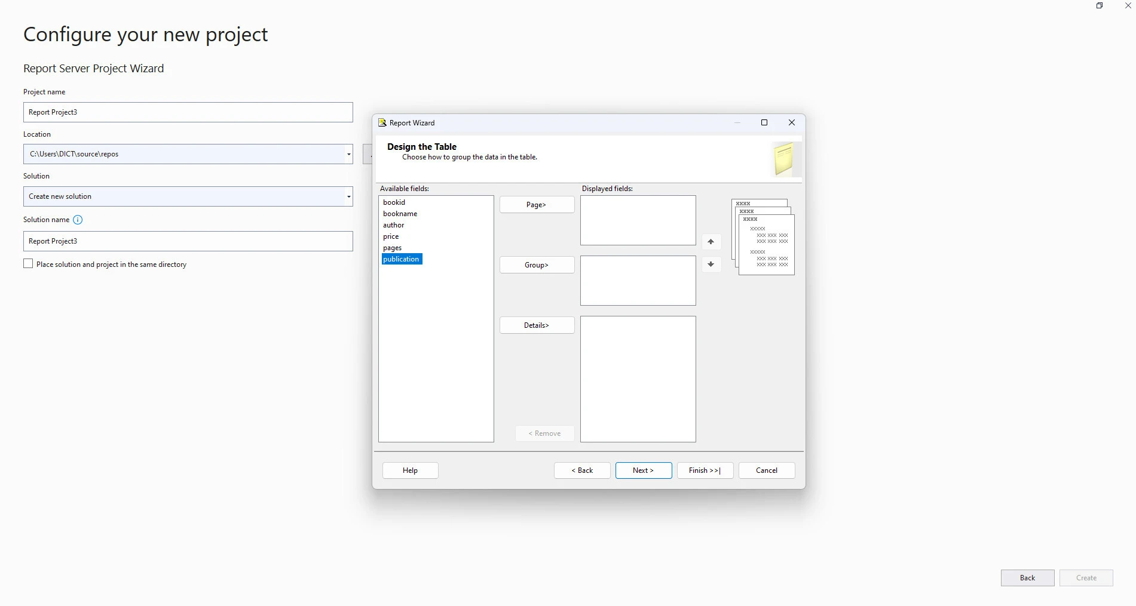Add selected field to Page
Image resolution: width=1136 pixels, height=606 pixels.
coord(536,205)
